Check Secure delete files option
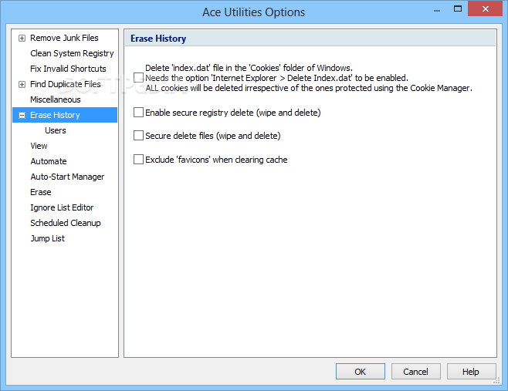The image size is (508, 391). (138, 135)
